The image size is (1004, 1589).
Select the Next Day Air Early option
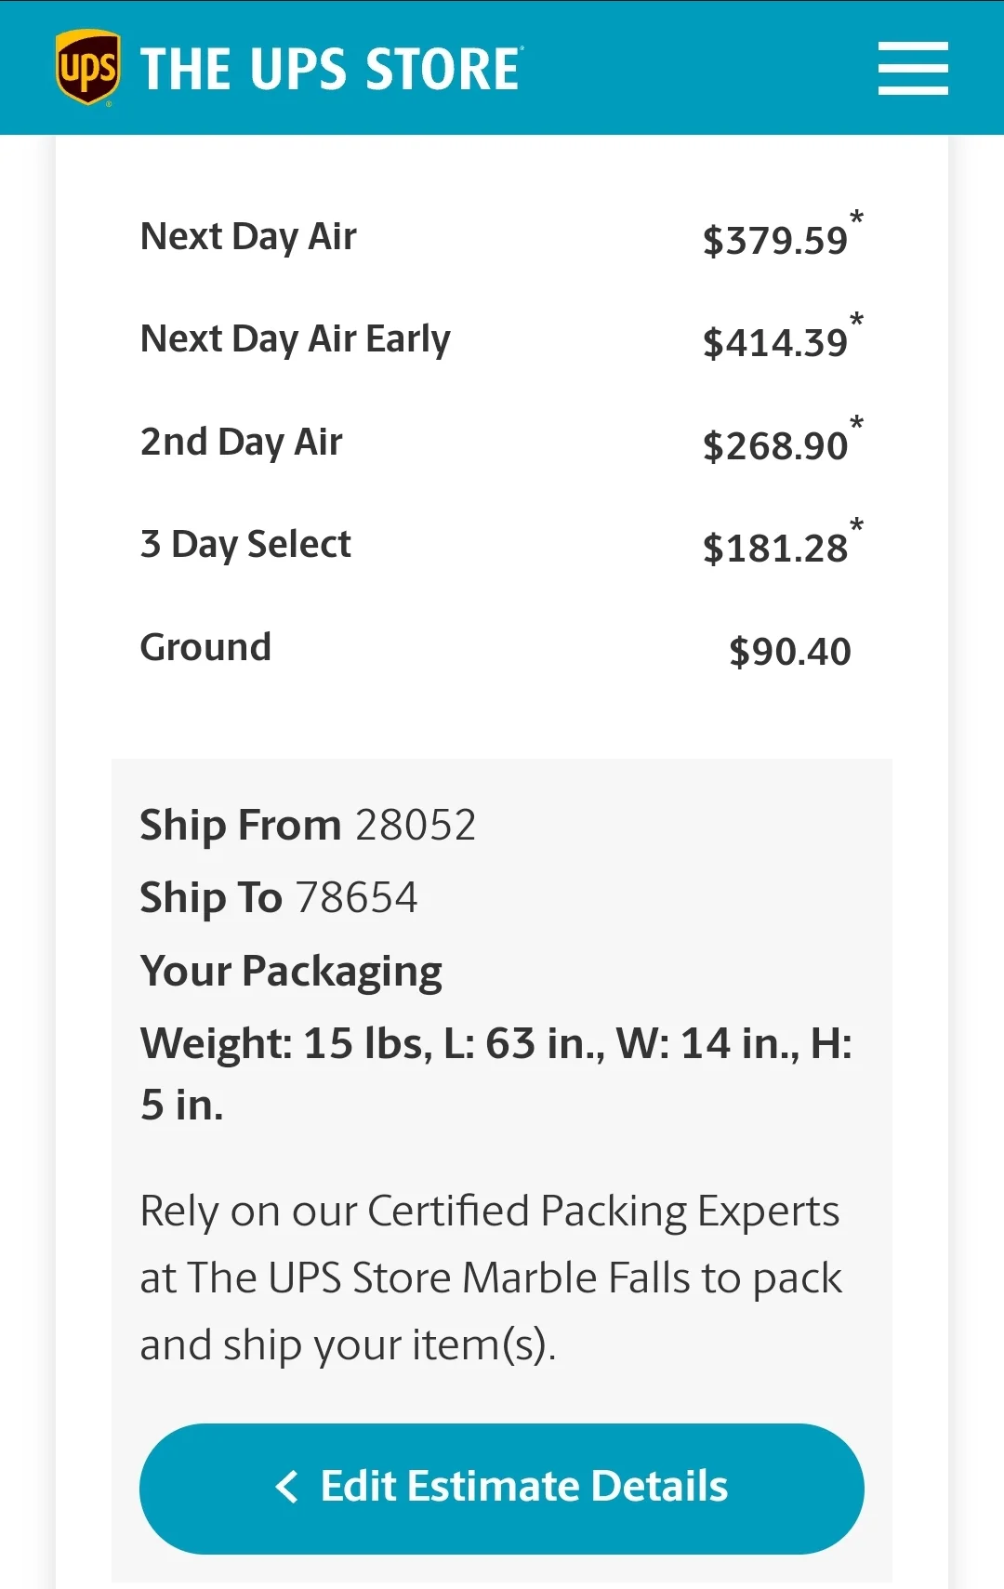(295, 339)
